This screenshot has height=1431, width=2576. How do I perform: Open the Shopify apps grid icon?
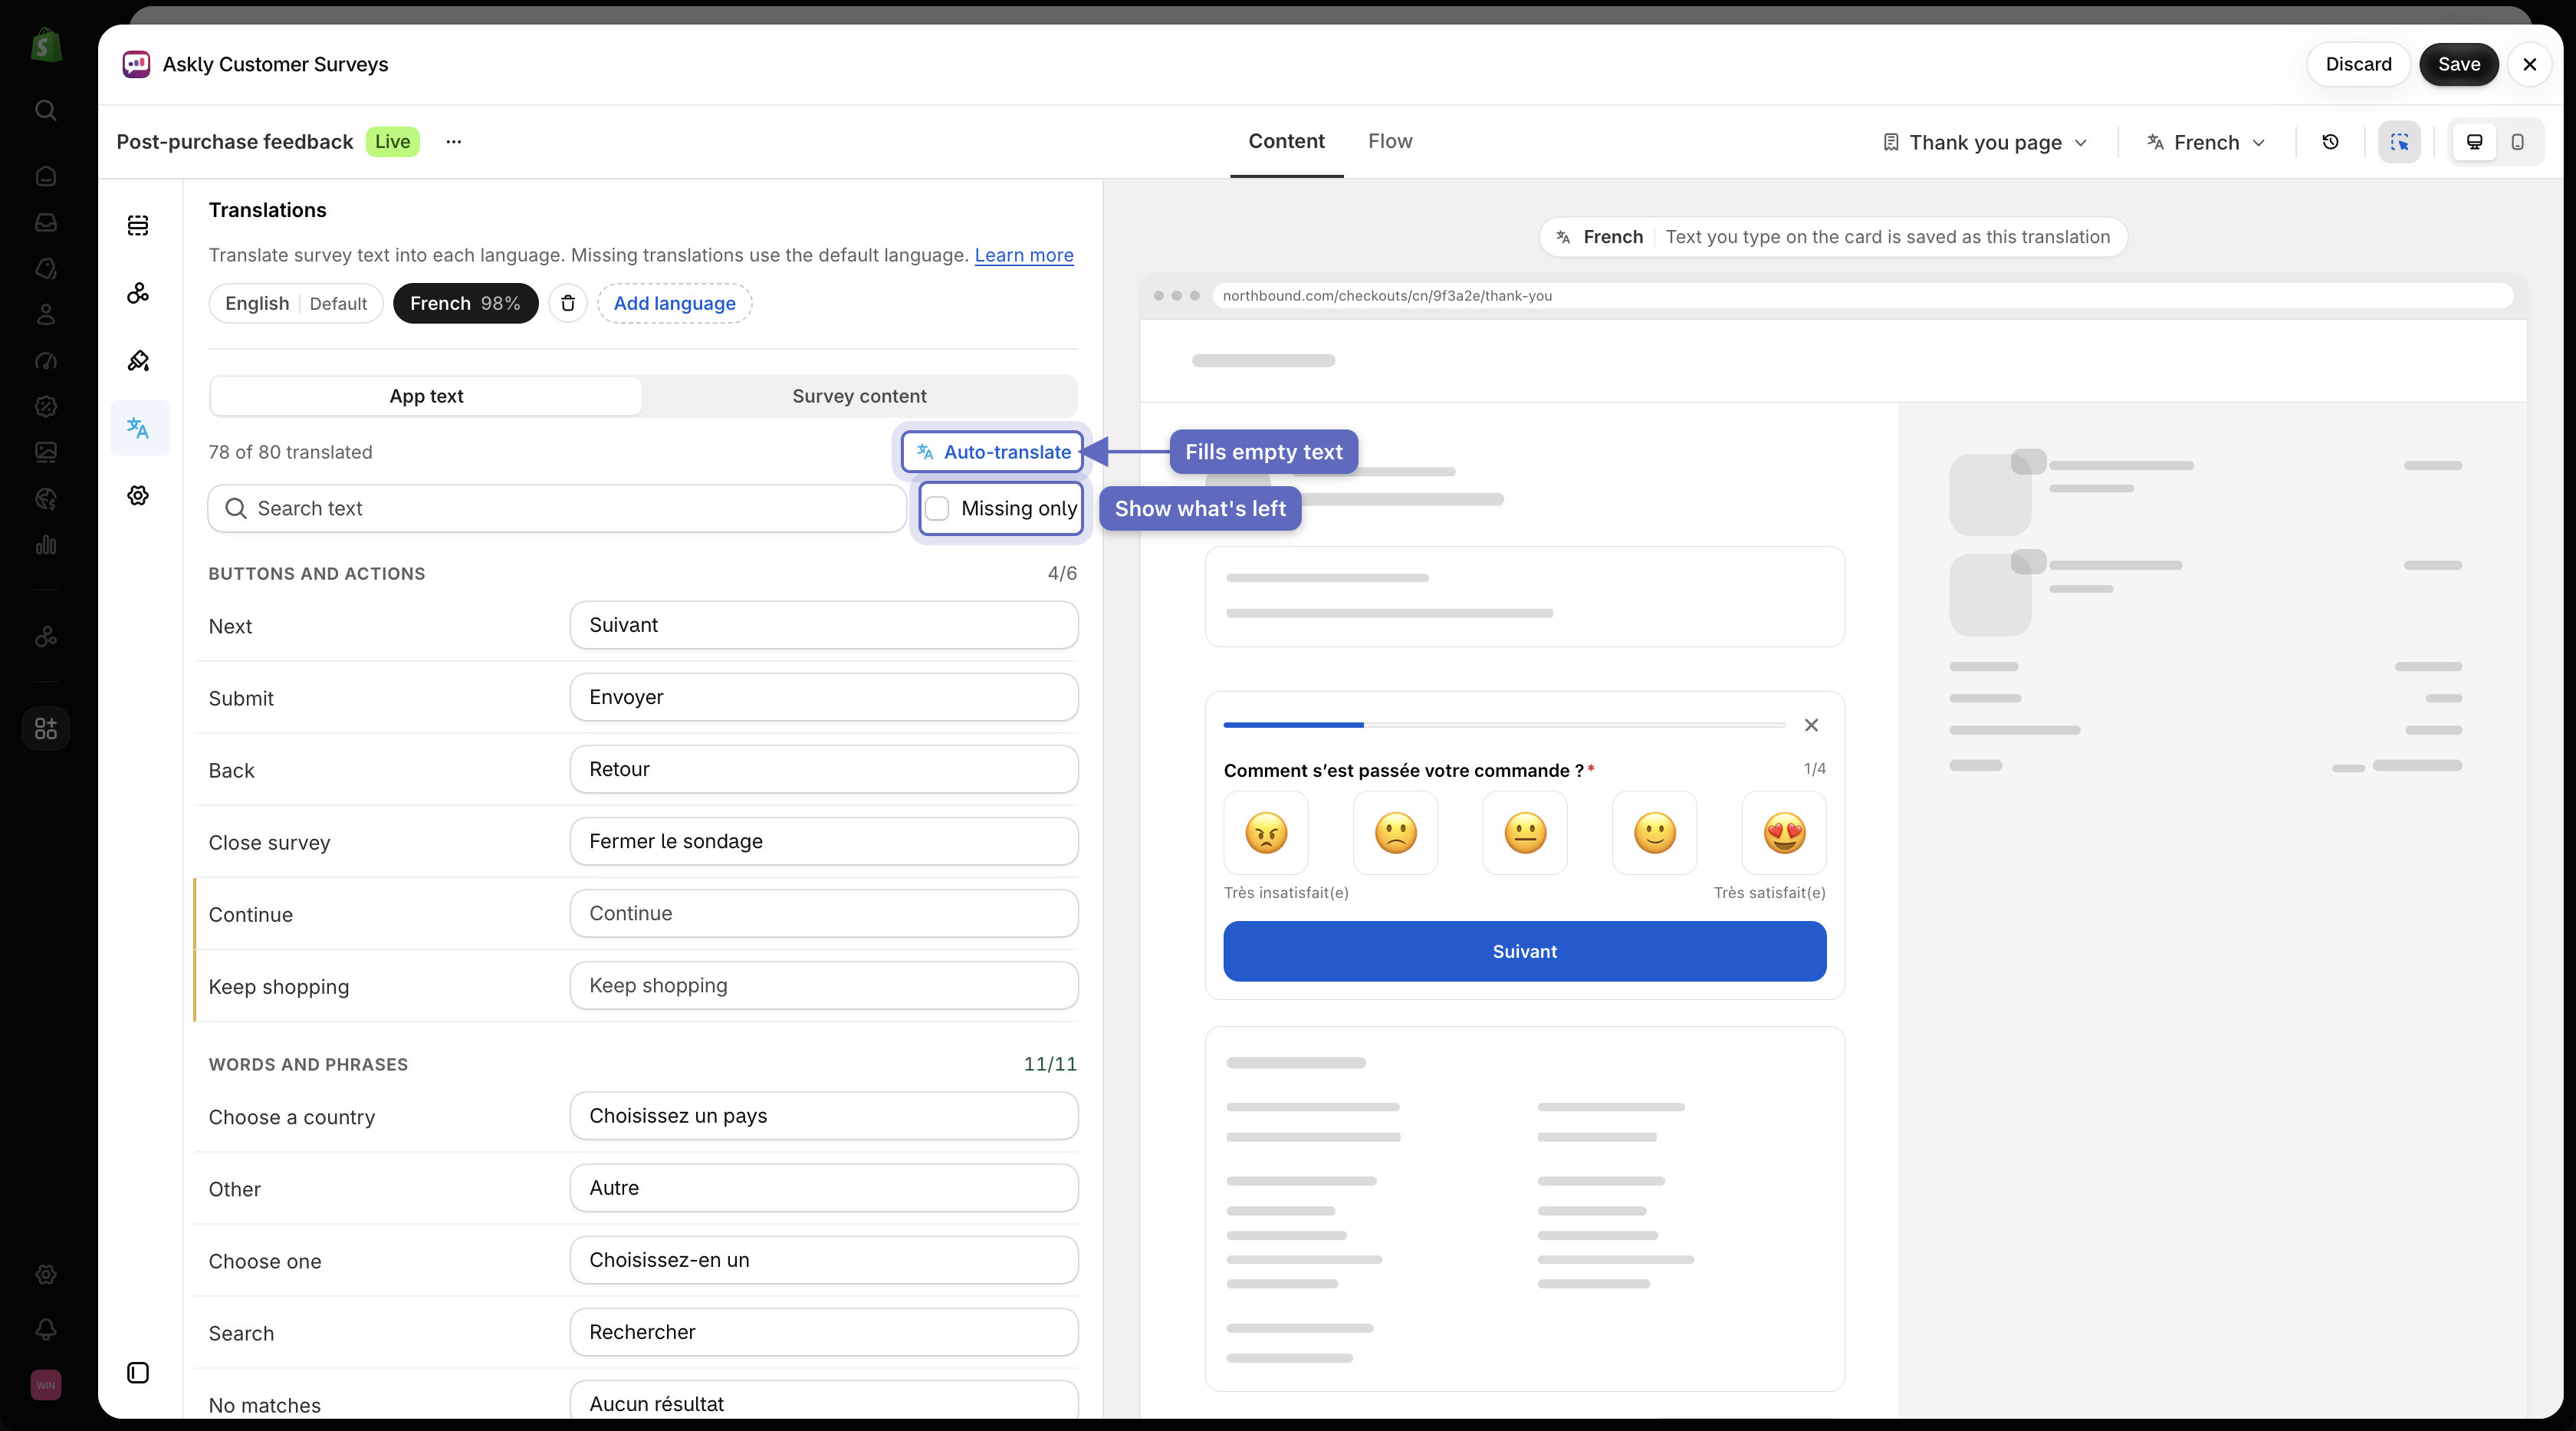(x=46, y=728)
